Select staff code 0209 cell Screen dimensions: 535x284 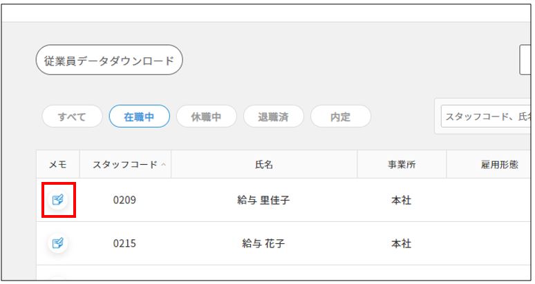tap(125, 201)
